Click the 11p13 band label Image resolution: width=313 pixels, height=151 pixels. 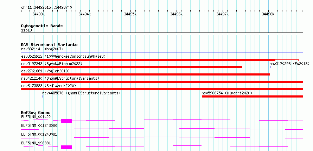pyautogui.click(x=26, y=30)
